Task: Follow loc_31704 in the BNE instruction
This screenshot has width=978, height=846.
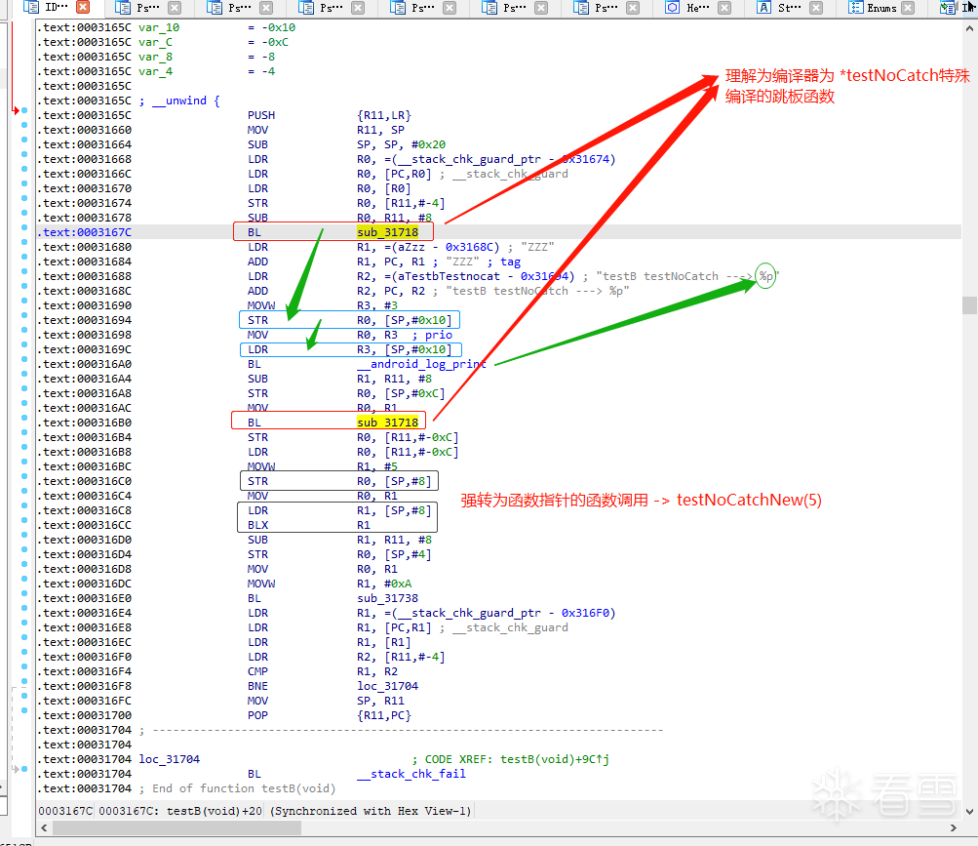Action: (387, 686)
